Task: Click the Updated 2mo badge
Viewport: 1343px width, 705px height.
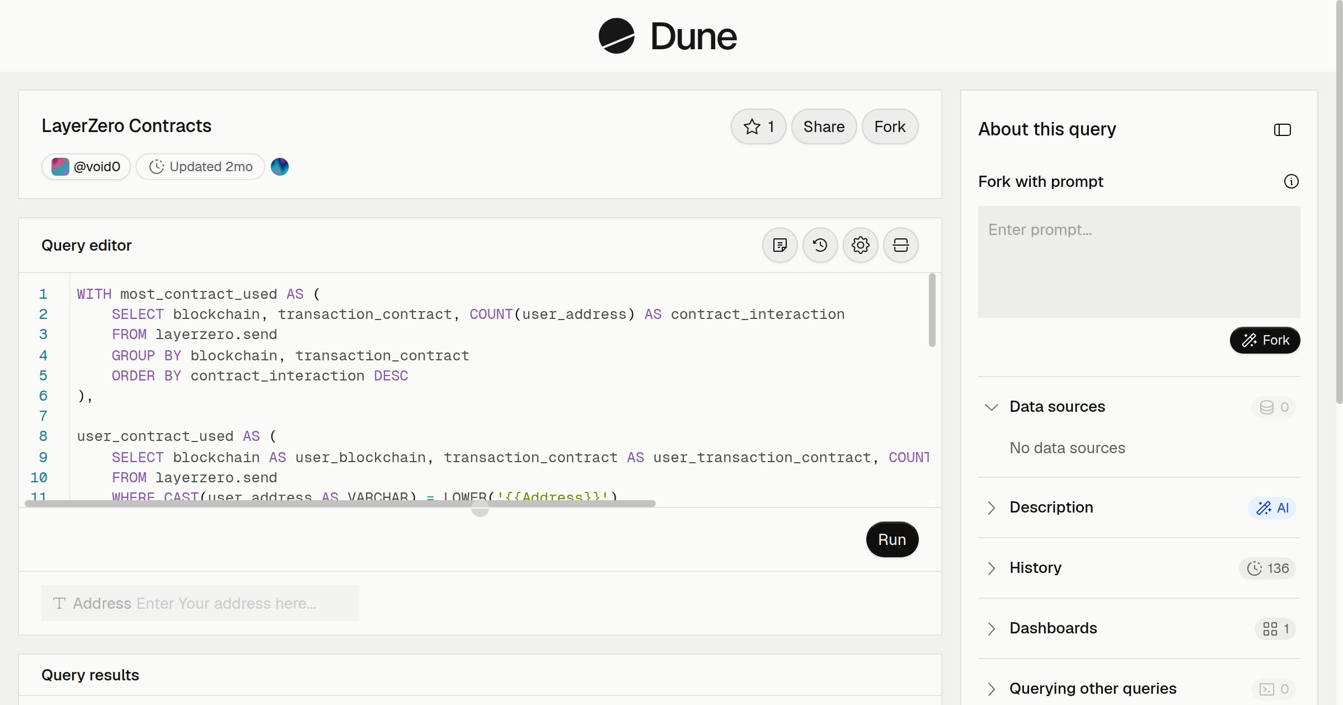Action: point(200,167)
